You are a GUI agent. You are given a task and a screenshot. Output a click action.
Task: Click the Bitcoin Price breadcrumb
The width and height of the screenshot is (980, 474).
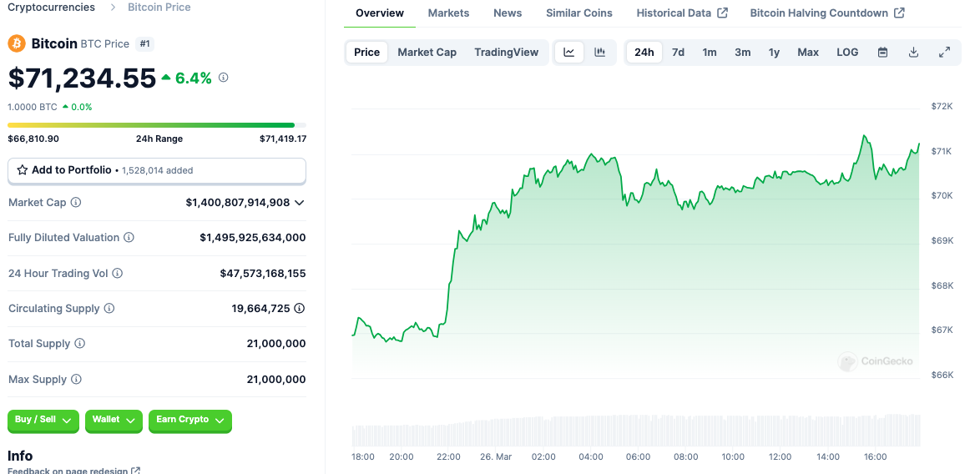(x=159, y=8)
